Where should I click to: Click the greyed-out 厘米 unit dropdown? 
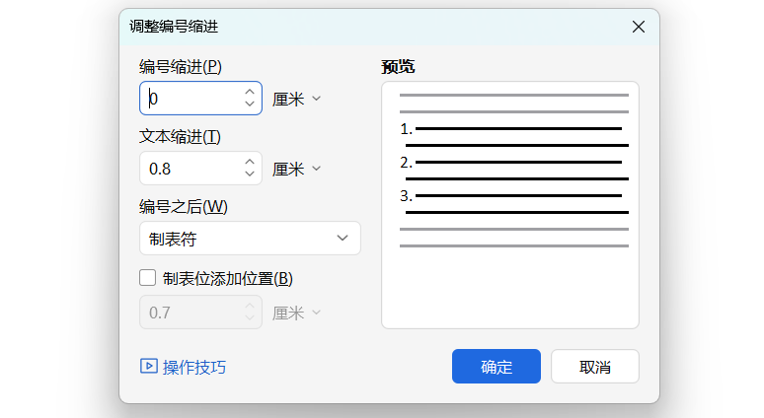coord(298,313)
